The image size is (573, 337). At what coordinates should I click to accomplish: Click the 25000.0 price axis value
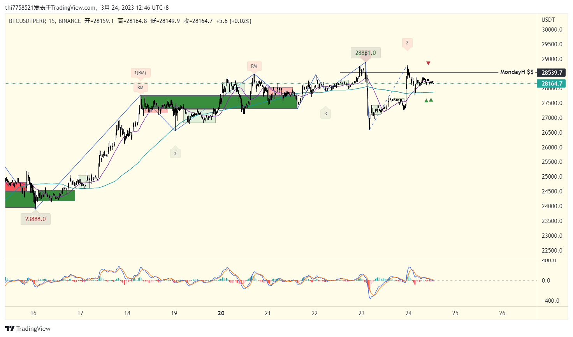(552, 177)
